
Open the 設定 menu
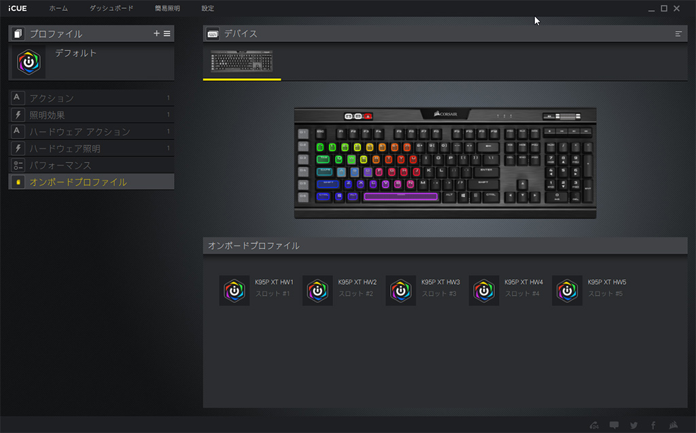click(x=207, y=8)
